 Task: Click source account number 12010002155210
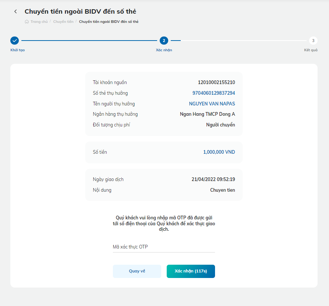(x=217, y=83)
